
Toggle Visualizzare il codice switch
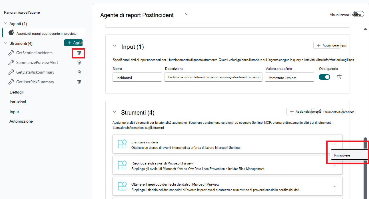358,14
